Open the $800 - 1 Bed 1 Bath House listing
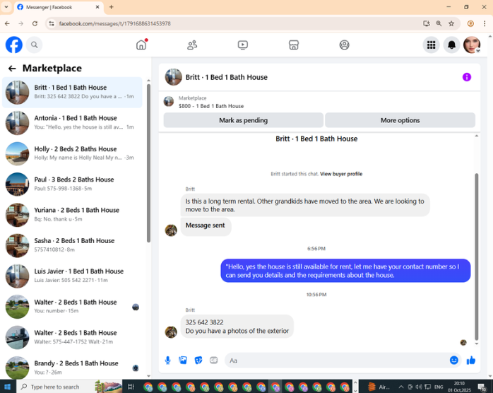 [211, 106]
